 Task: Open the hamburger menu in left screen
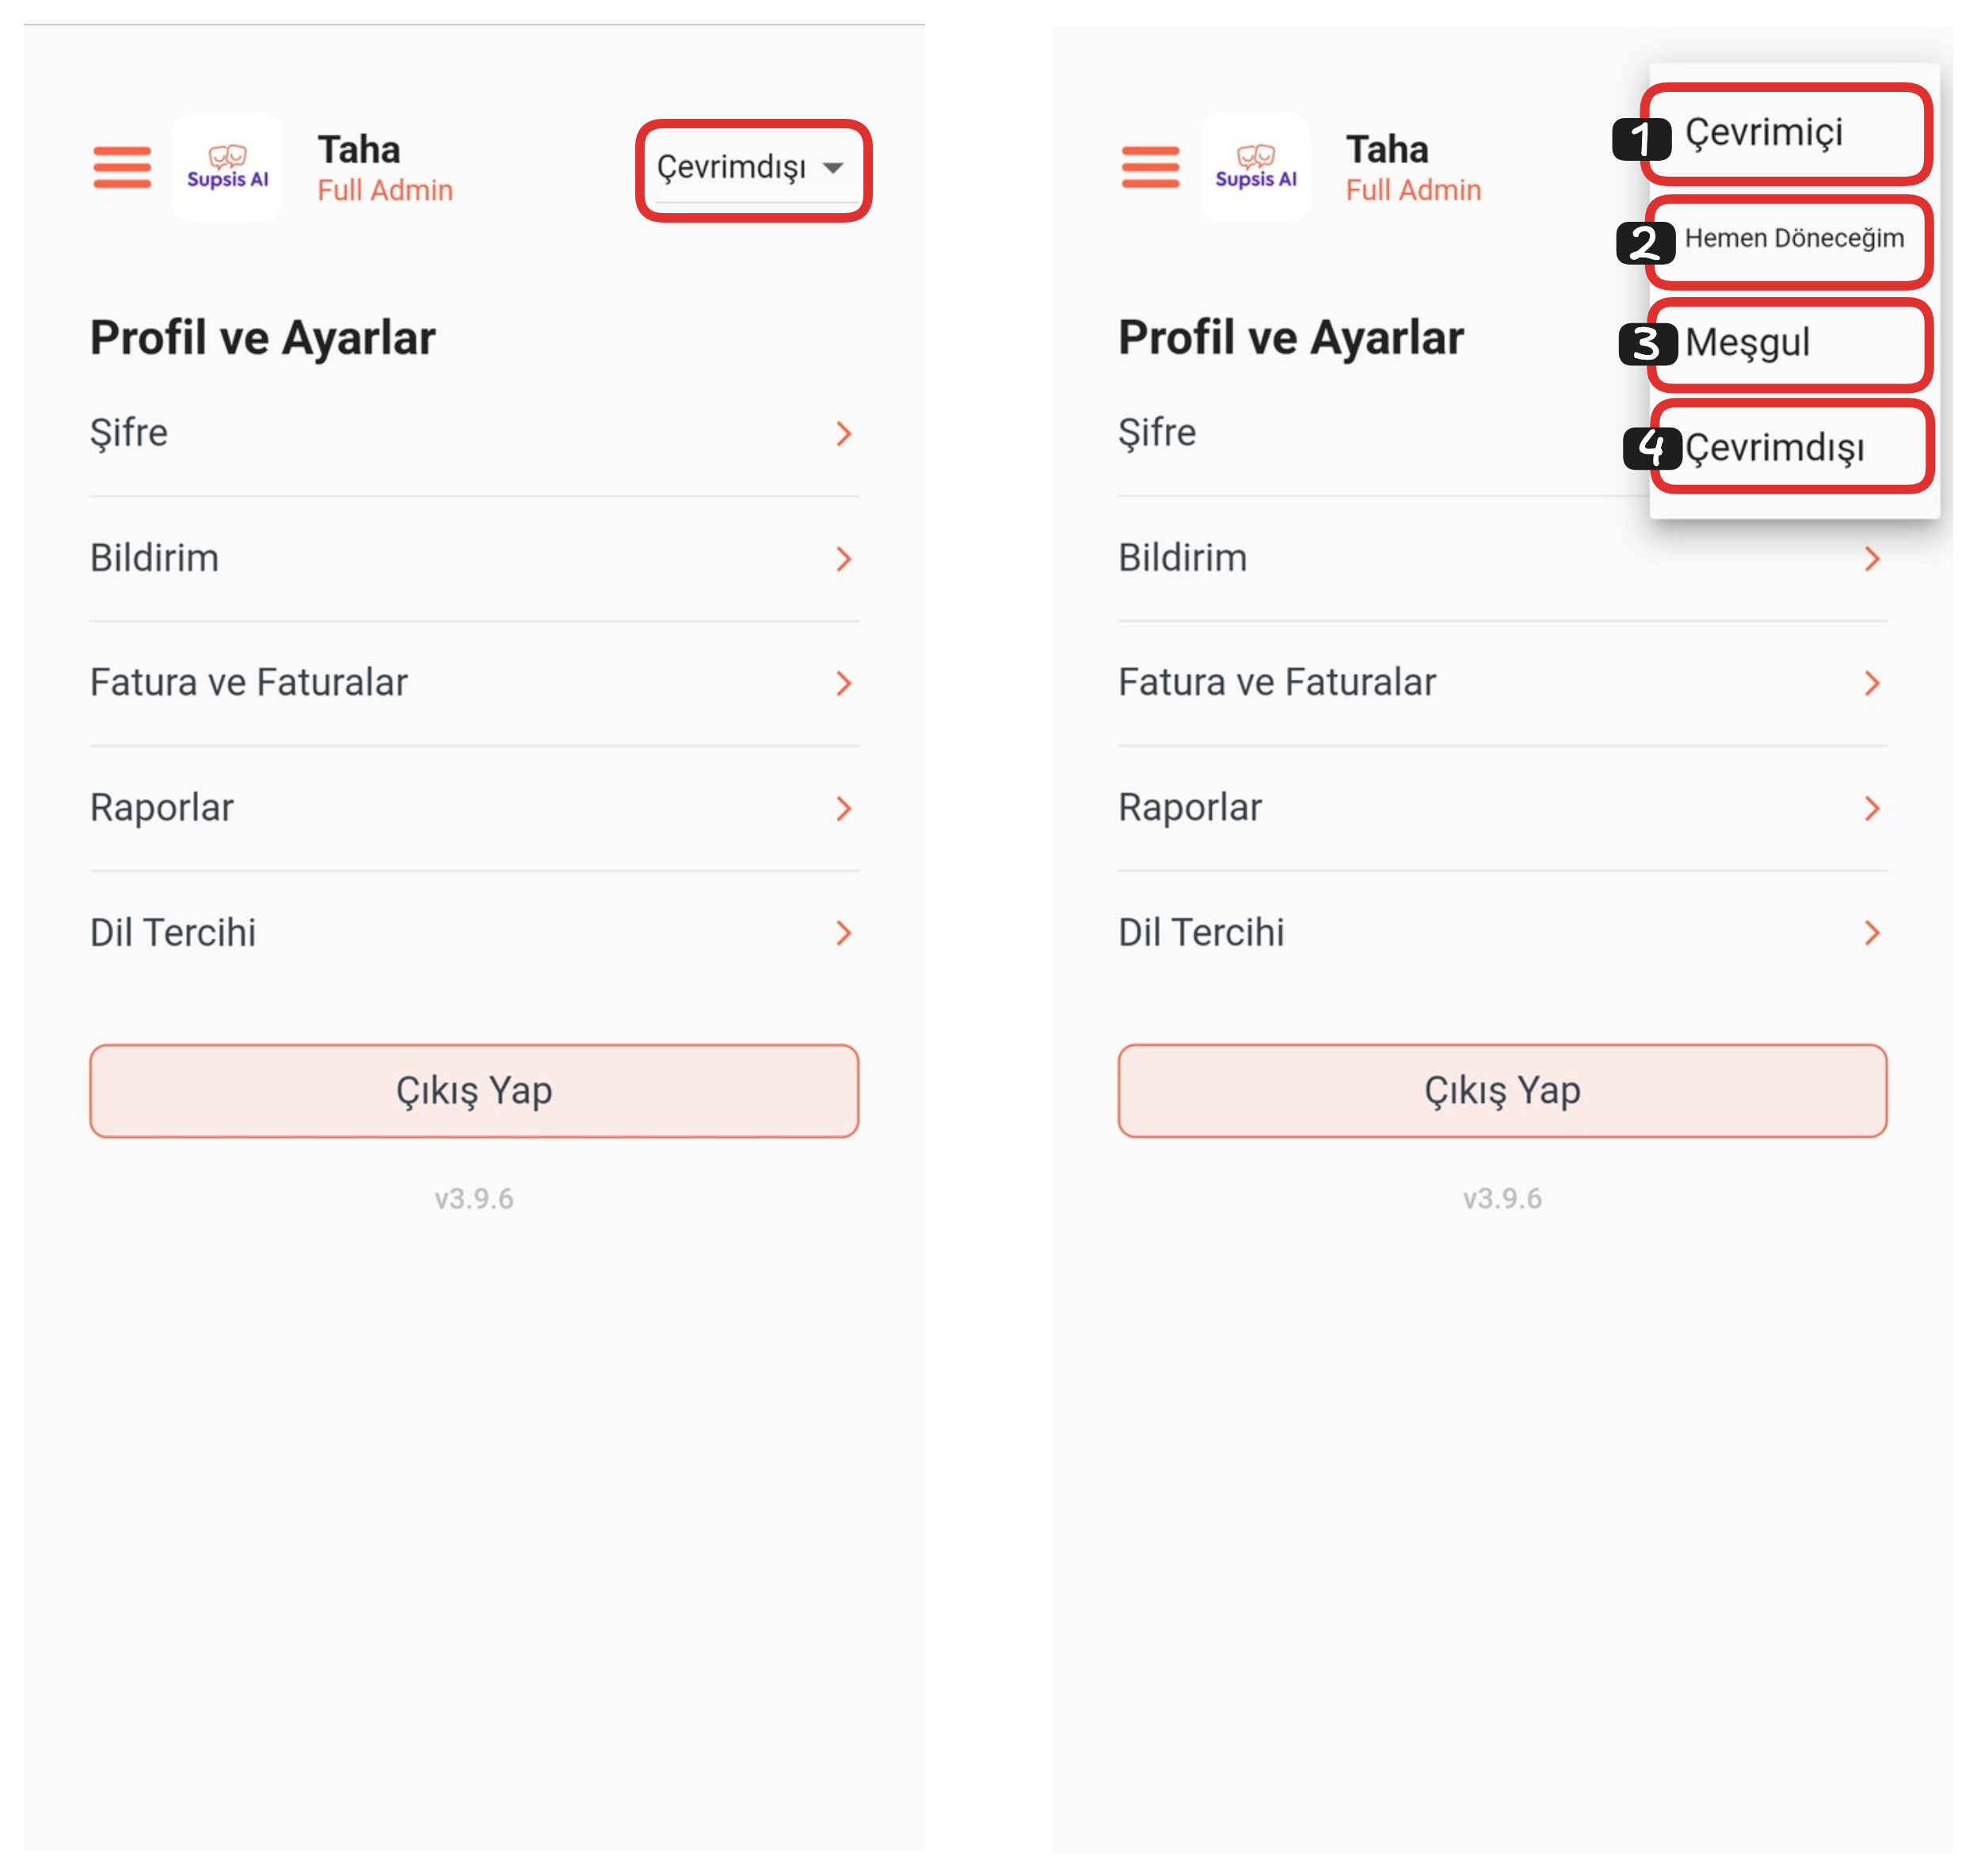(122, 167)
